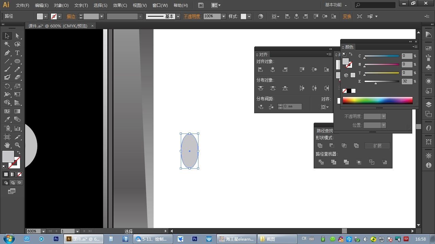This screenshot has width=435, height=244.
Task: Open the Color panel options menu
Action: point(415,47)
